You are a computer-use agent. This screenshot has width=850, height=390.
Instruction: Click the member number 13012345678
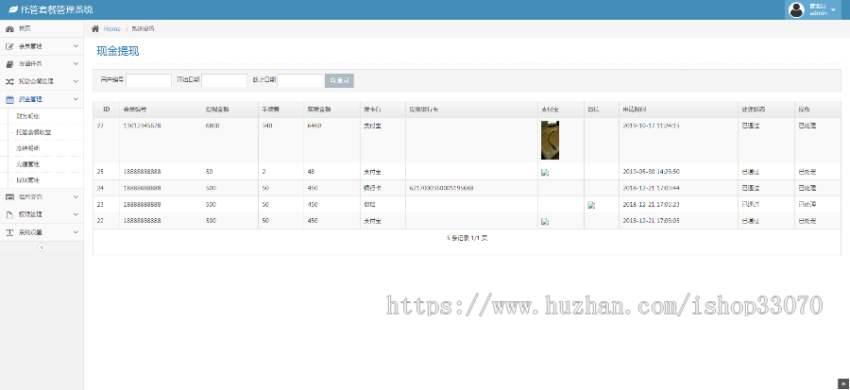click(142, 126)
